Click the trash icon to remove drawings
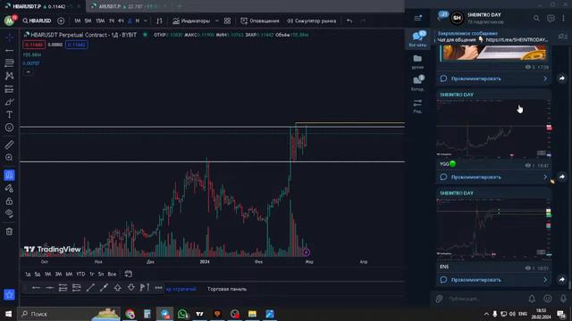The height and width of the screenshot is (321, 572). [x=9, y=232]
